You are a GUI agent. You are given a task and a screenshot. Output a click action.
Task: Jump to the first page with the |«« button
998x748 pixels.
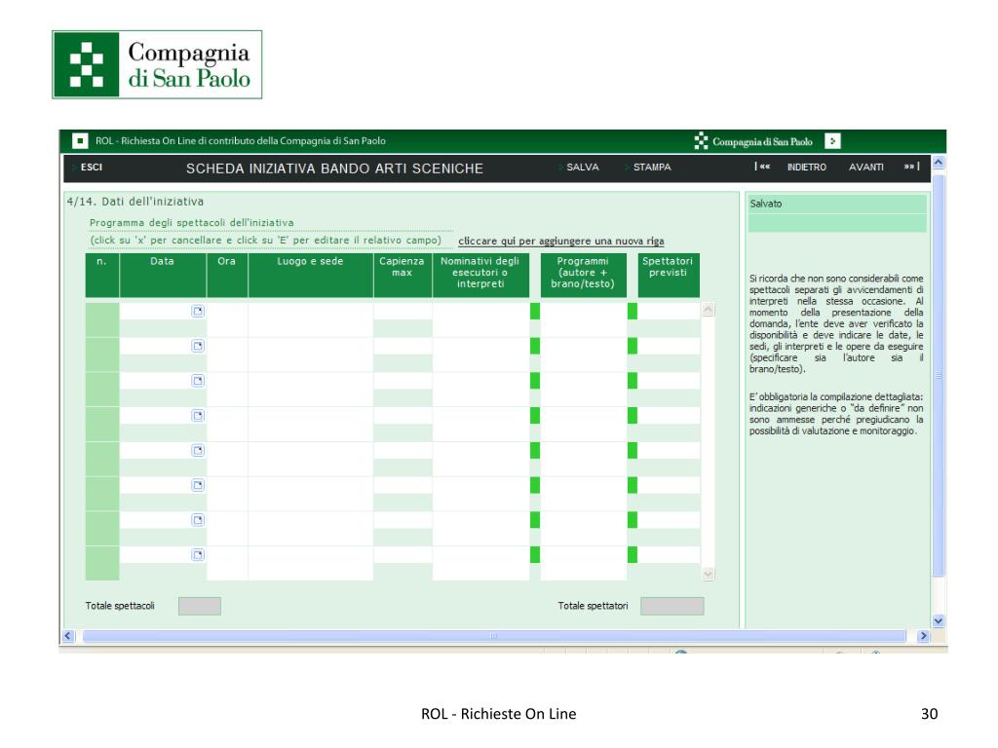coord(762,167)
